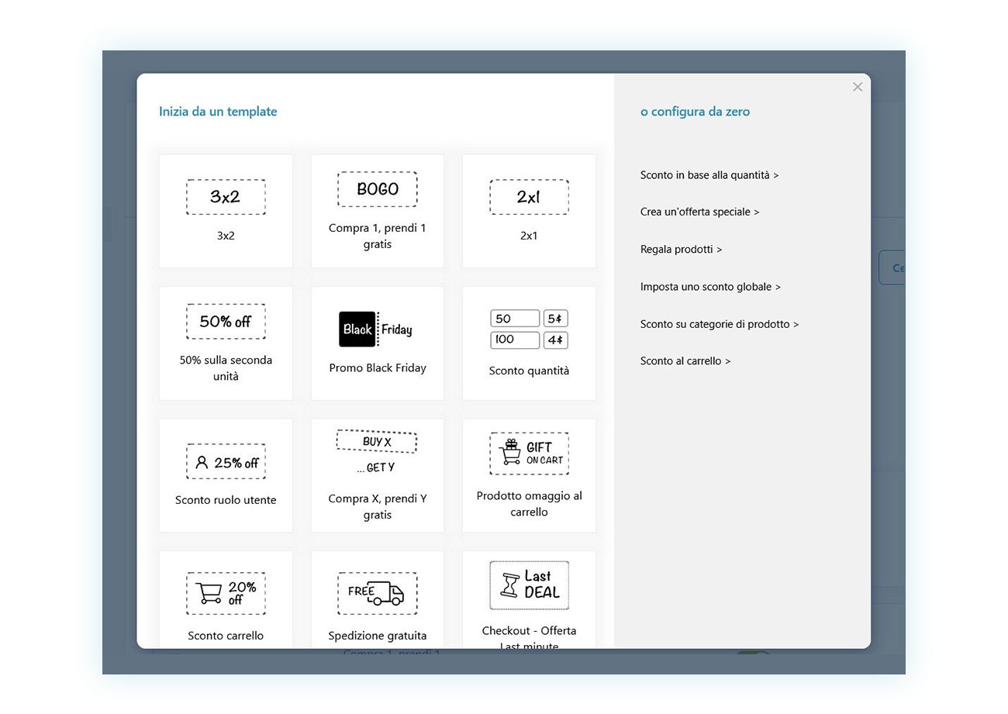Choose the Sconto quantità template
Screen dimensions: 1008x714
coord(529,342)
